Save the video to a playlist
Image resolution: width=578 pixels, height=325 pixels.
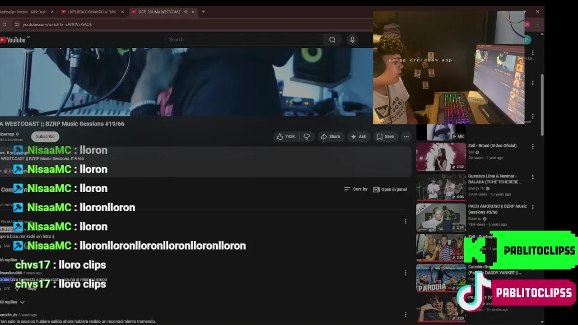[x=385, y=136]
